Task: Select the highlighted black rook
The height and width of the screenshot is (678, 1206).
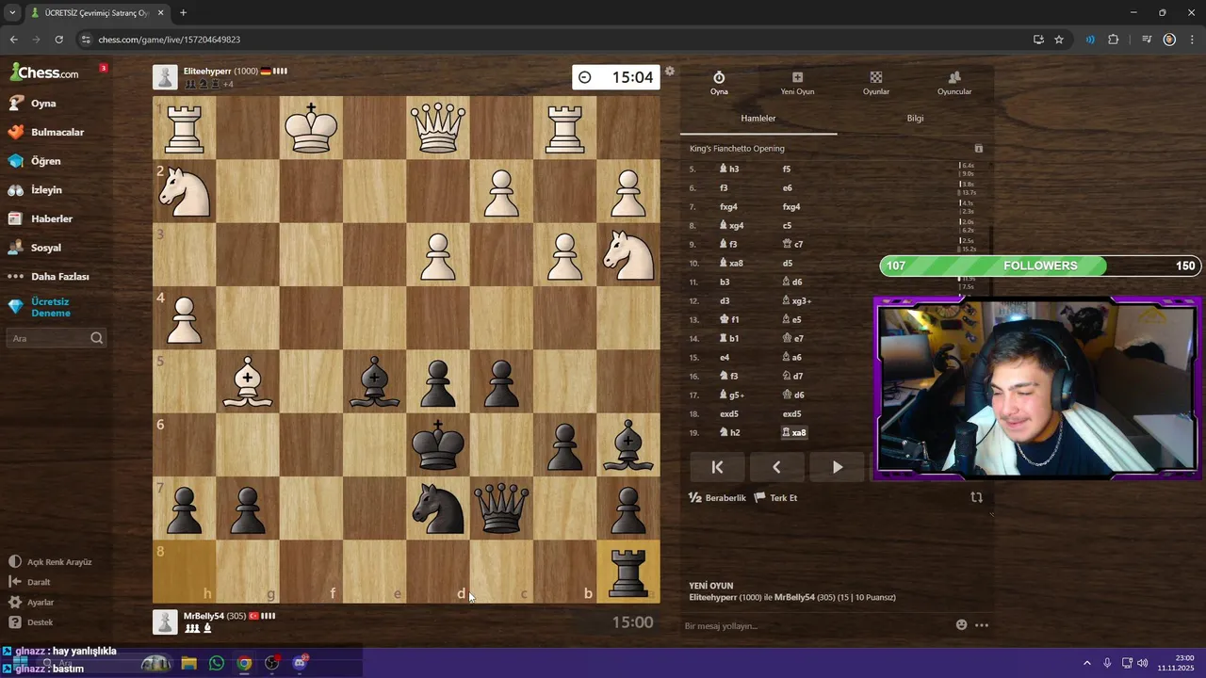Action: click(x=628, y=572)
